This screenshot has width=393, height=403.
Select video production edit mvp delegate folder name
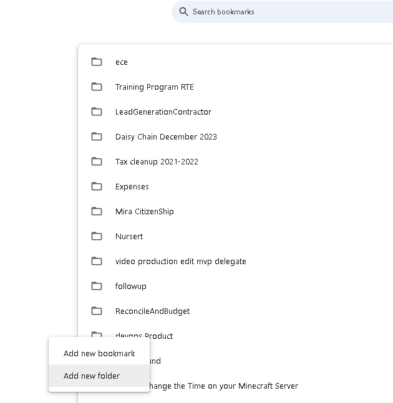[x=181, y=262]
